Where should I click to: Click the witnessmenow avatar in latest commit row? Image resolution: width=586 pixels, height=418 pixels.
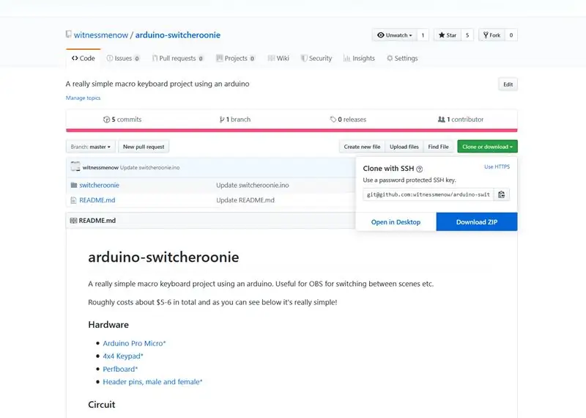point(75,166)
